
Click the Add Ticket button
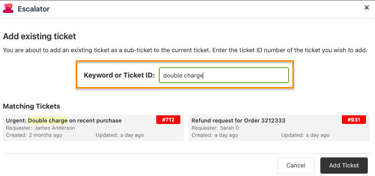pyautogui.click(x=344, y=165)
